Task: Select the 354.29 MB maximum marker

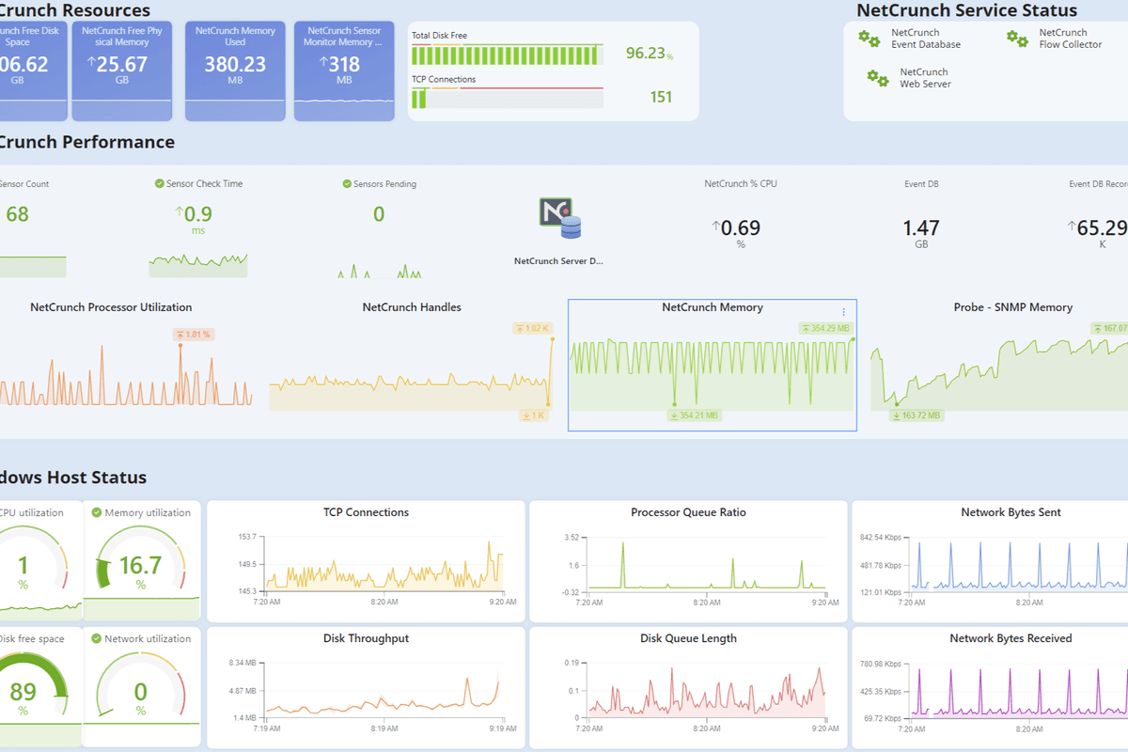Action: pos(825,328)
